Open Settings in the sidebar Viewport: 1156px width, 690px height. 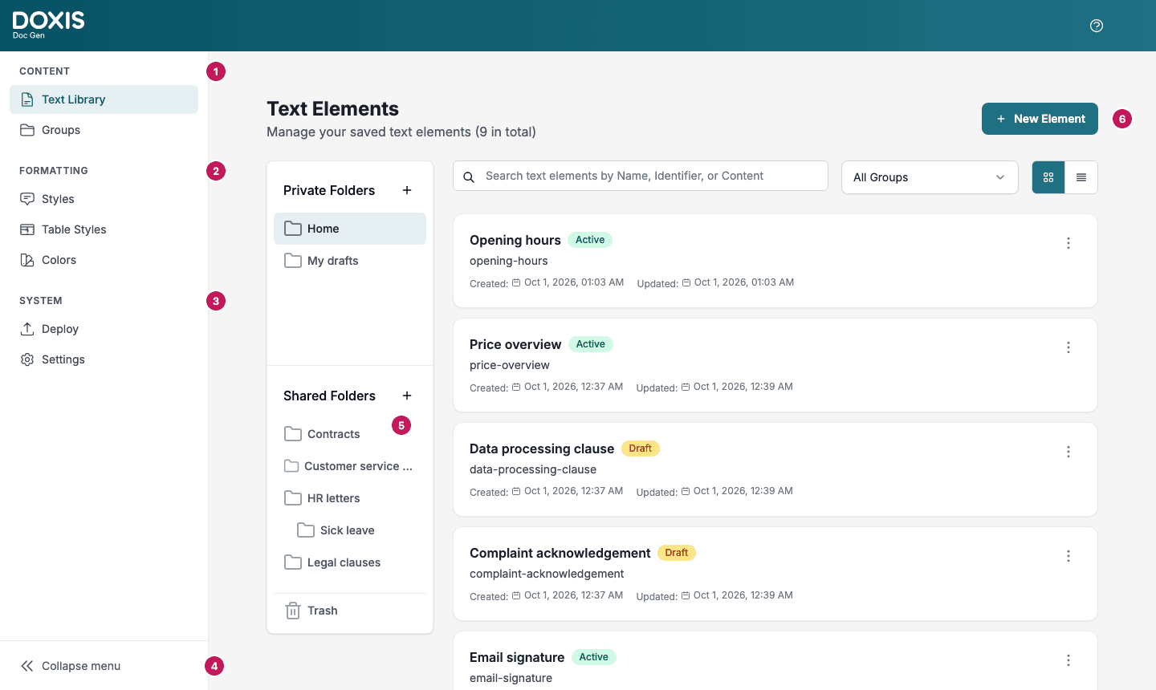tap(104, 359)
